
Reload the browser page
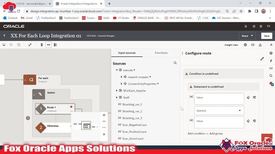pyautogui.click(x=18, y=11)
